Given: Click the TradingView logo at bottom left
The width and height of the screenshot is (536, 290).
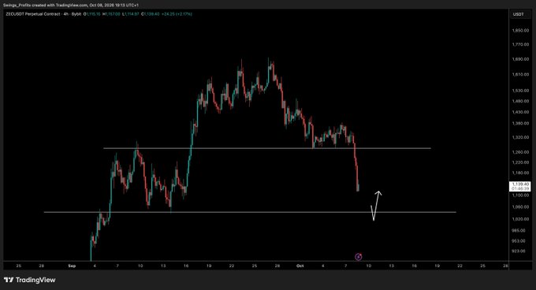Looking at the screenshot, I should tap(29, 280).
